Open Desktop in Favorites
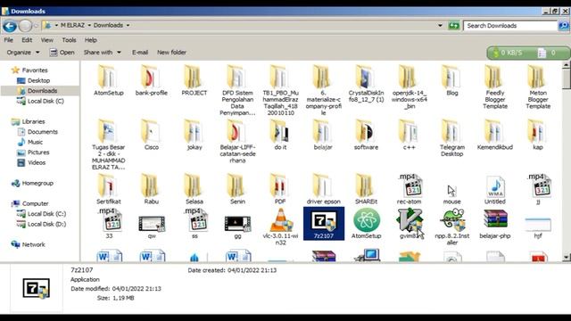Screen dimensions: 571x321 [34, 80]
